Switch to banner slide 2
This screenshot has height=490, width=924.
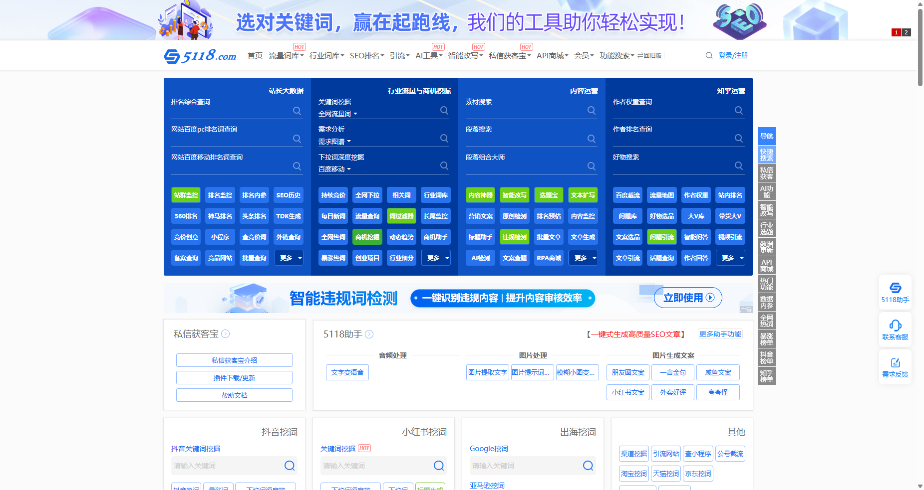(x=906, y=32)
